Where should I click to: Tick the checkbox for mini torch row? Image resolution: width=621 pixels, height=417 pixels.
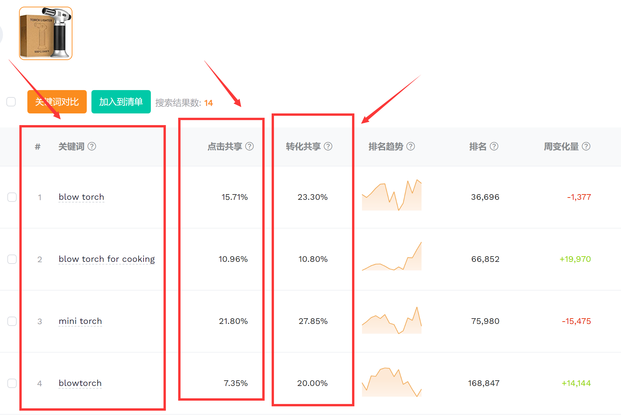(x=12, y=321)
